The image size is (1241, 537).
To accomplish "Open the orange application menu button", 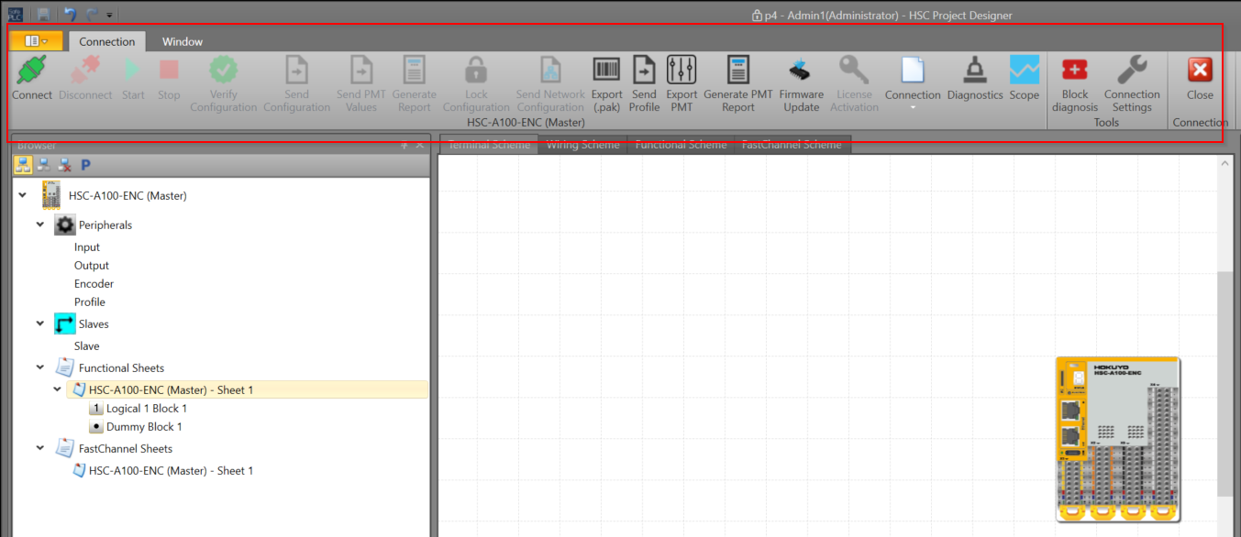I will (x=37, y=41).
